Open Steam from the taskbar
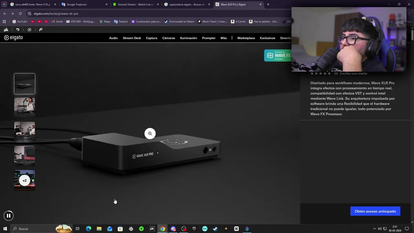Viewport: 414px width, 233px height. point(215,229)
